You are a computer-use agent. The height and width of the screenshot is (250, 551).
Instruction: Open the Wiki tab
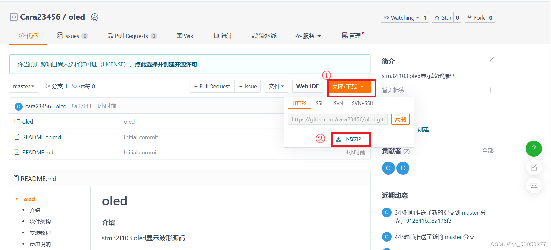pyautogui.click(x=185, y=36)
